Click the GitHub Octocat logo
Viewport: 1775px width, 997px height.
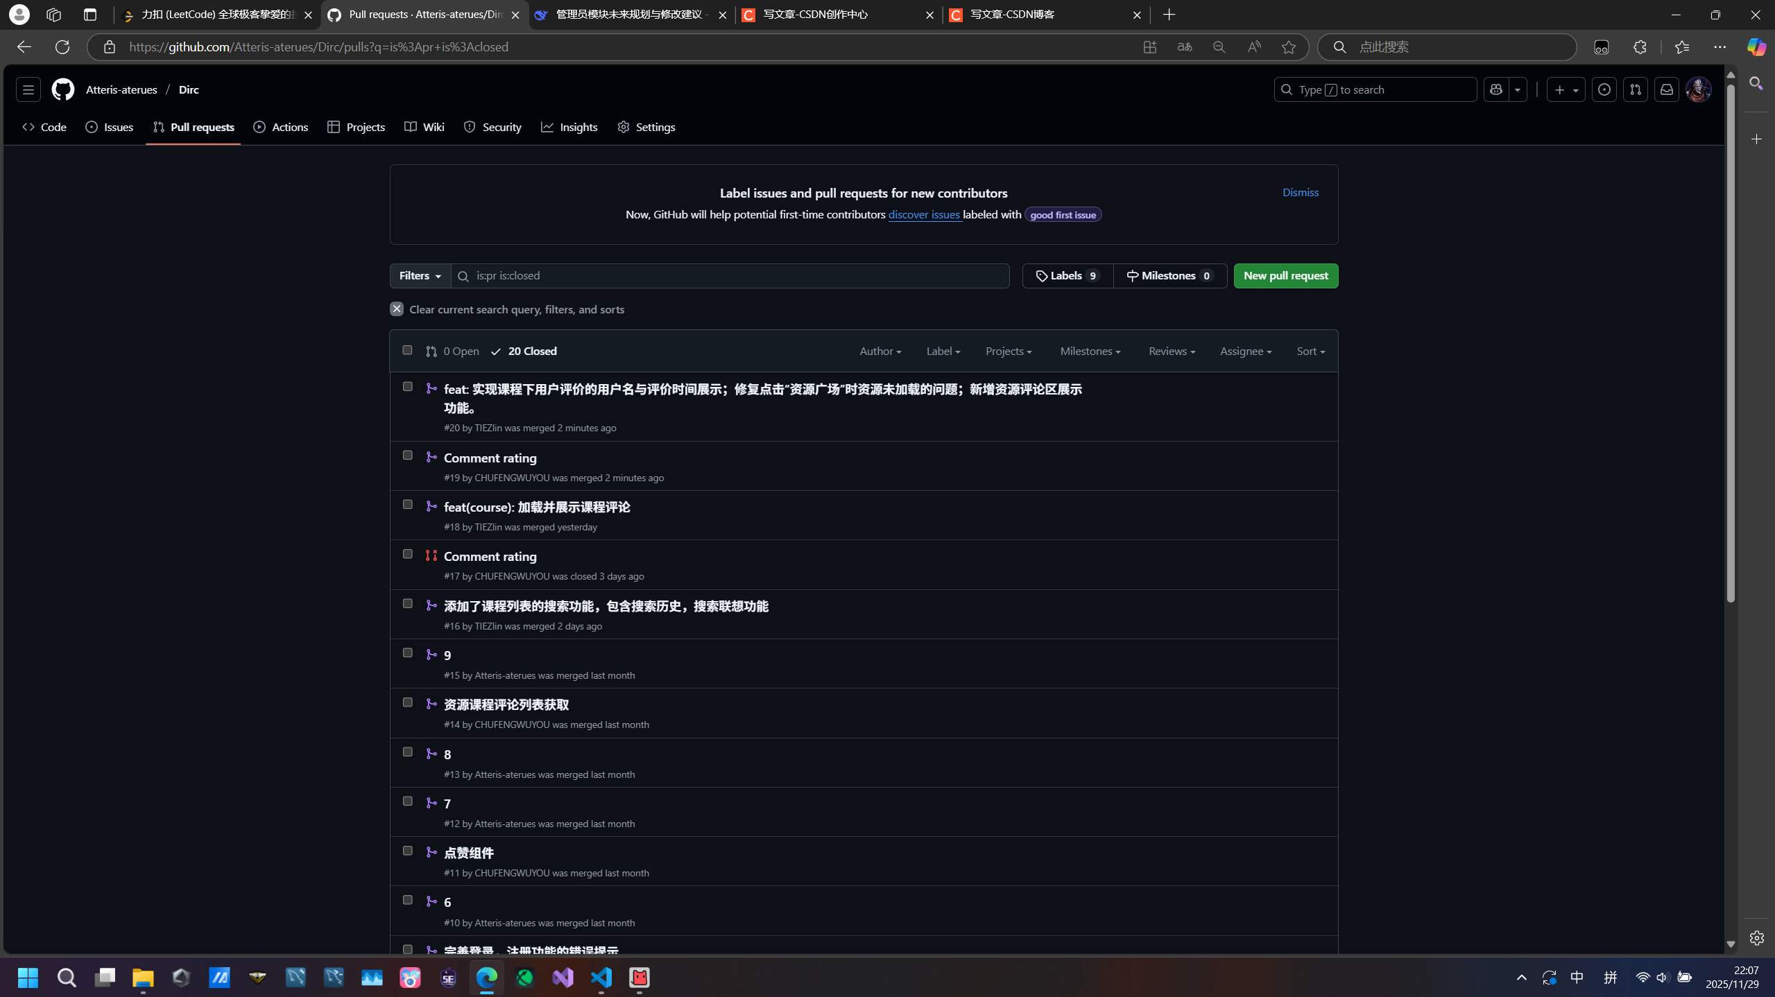click(63, 89)
